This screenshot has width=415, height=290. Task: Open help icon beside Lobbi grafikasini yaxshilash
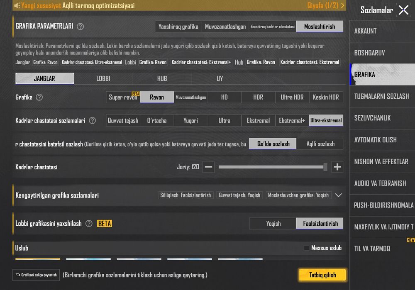89,224
